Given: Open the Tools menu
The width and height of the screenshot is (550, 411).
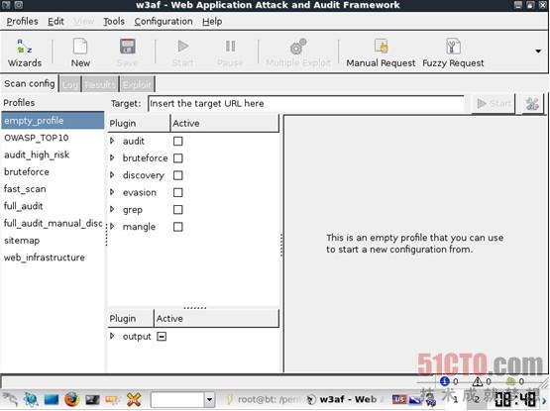Looking at the screenshot, I should tap(114, 22).
